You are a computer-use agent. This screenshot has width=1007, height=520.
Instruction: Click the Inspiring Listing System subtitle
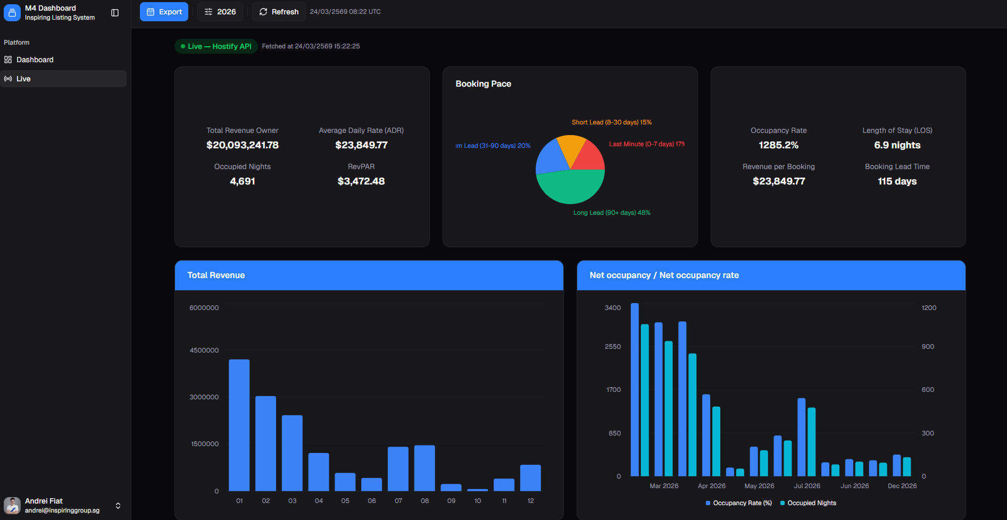[x=60, y=18]
